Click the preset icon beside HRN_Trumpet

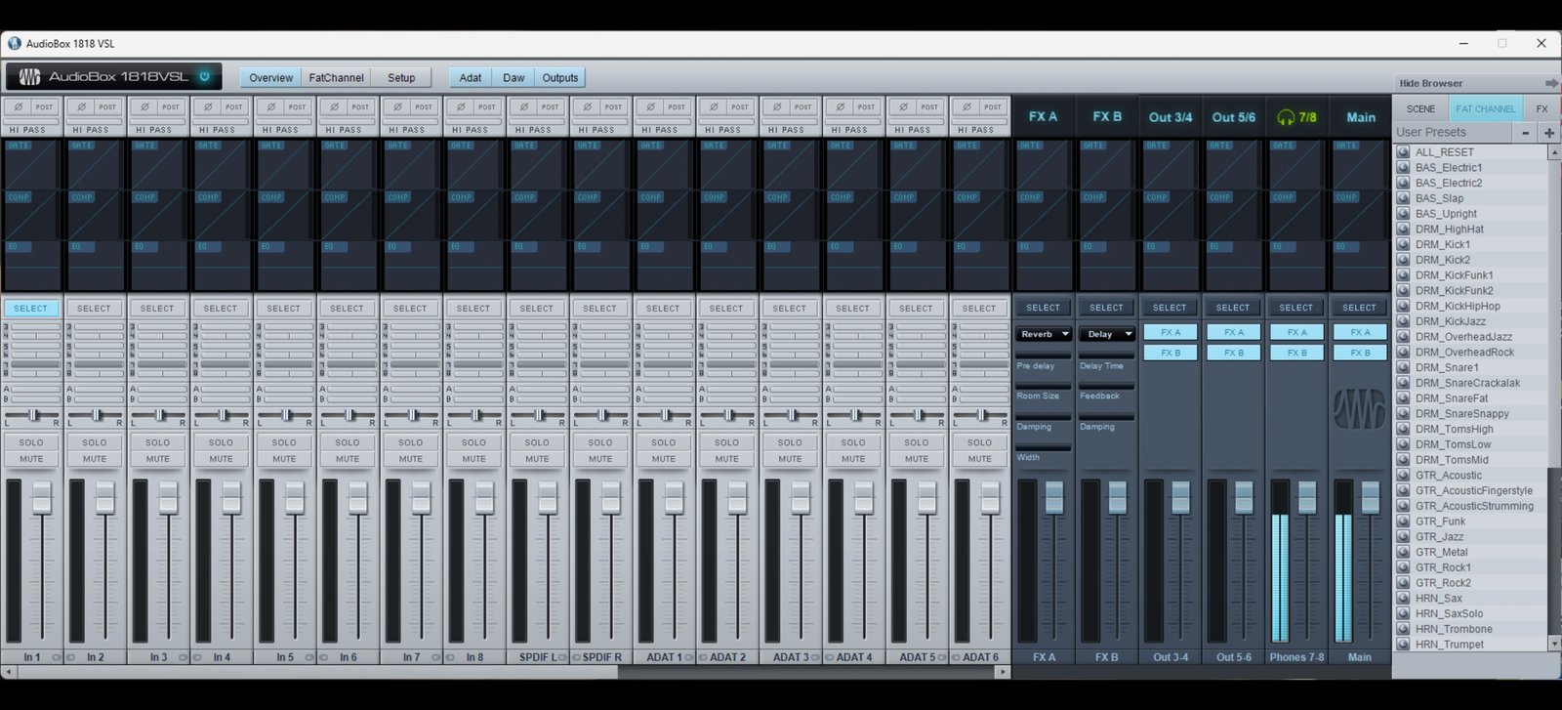coord(1404,645)
